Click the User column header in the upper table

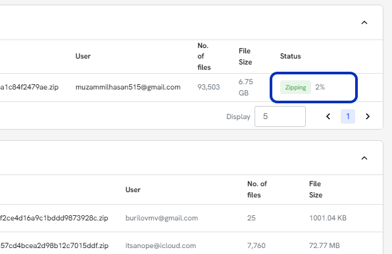click(x=83, y=56)
